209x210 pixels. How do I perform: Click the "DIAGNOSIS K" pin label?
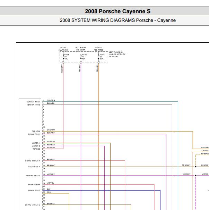[34, 167]
